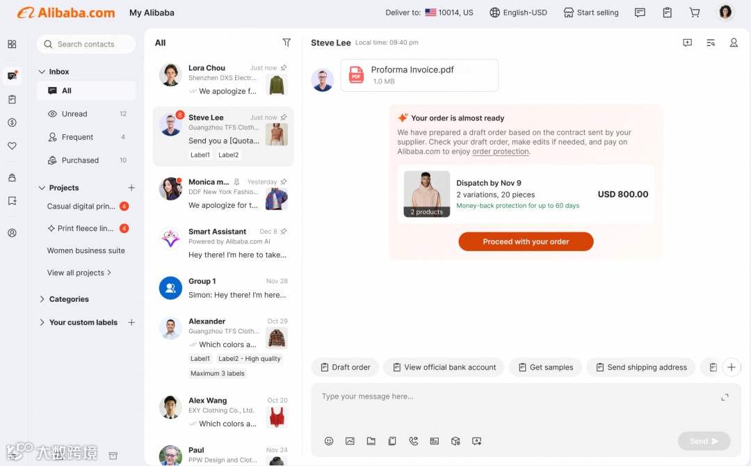Click View all projects link
The image size is (751, 466).
coord(79,273)
